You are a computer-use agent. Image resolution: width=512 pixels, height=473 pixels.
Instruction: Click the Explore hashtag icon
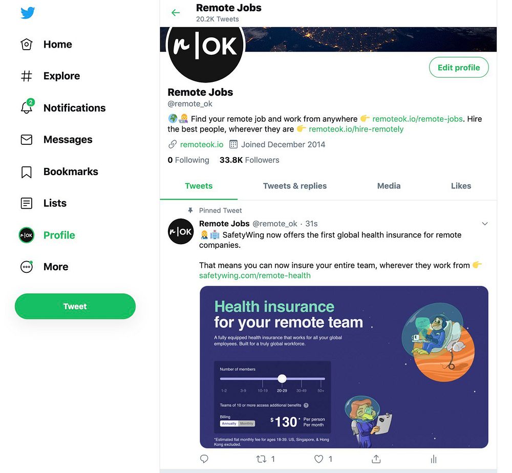[x=27, y=76]
